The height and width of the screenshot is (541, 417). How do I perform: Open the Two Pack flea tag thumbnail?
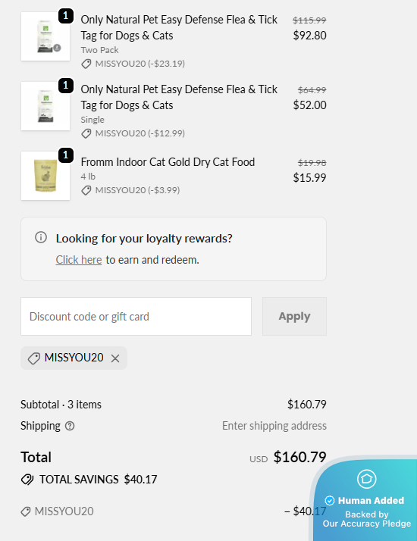(x=45, y=36)
